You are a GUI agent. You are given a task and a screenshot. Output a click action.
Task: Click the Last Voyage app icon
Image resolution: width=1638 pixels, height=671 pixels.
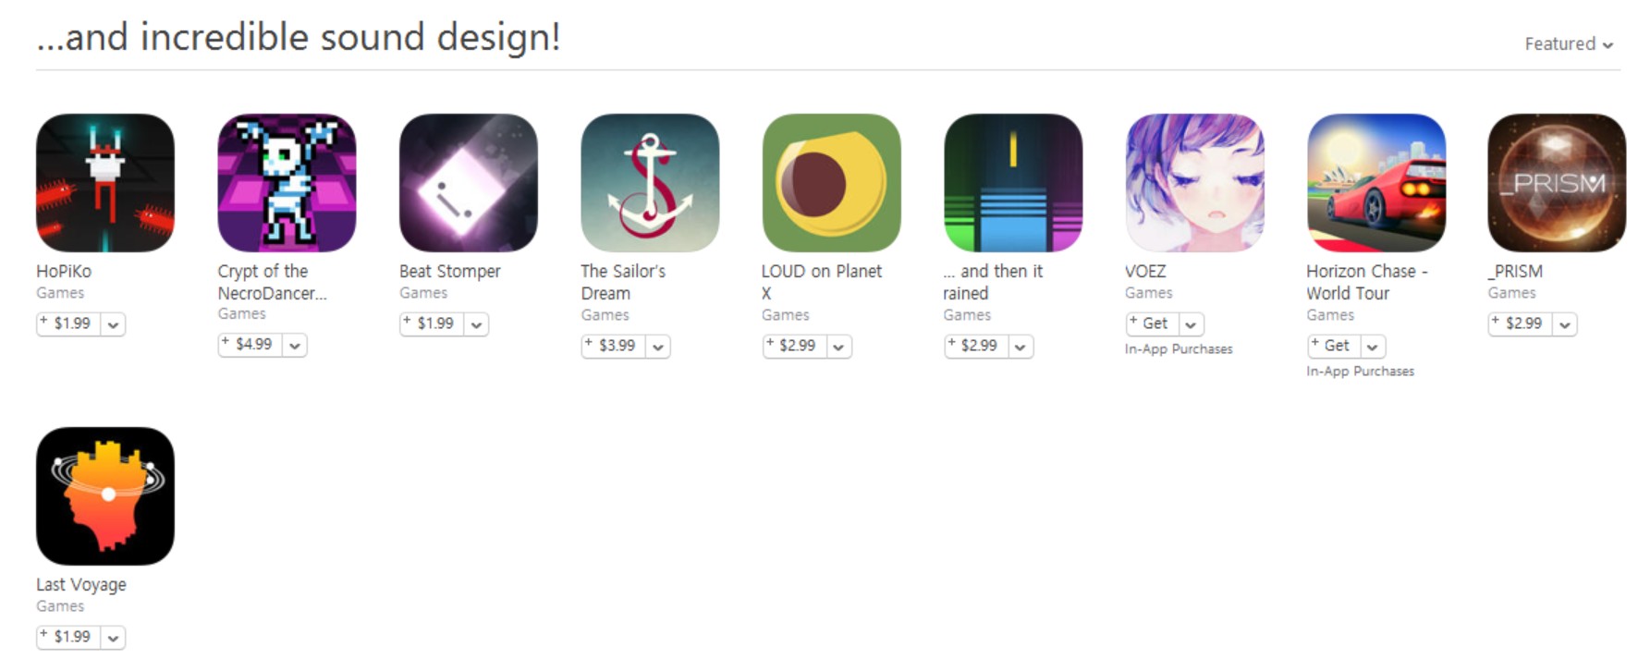click(x=105, y=496)
